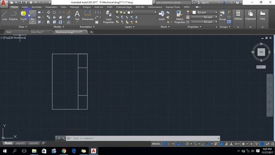
Task: Select the Line tool
Action: [5, 15]
